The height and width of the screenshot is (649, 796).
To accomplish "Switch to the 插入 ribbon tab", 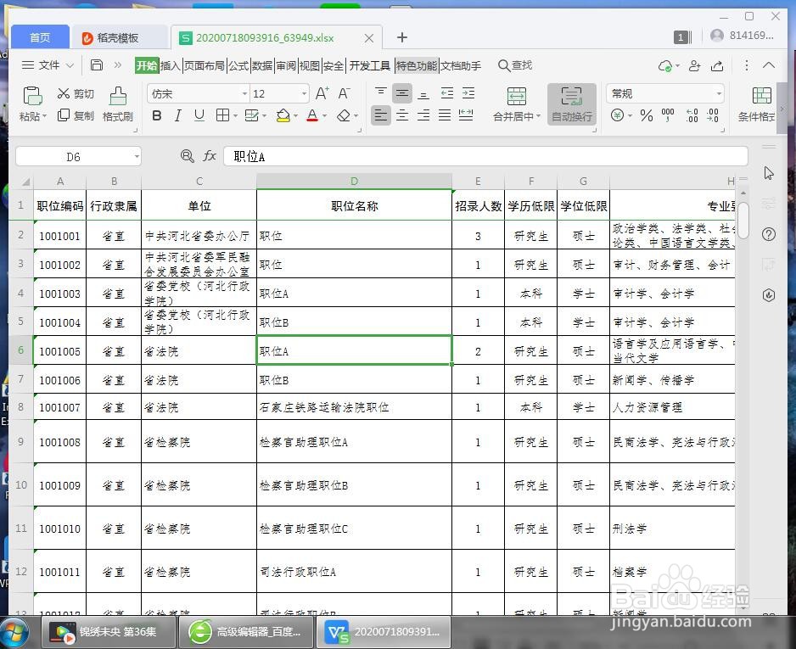I will 170,64.
